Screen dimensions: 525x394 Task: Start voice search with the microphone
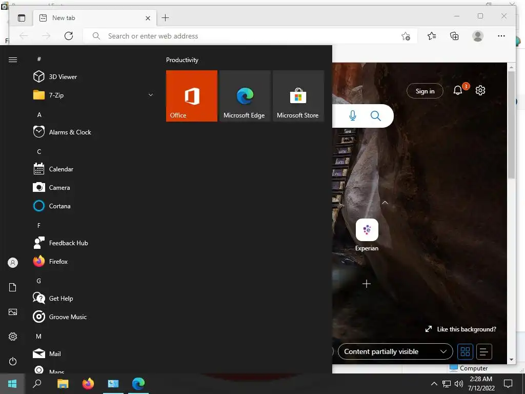pyautogui.click(x=353, y=116)
